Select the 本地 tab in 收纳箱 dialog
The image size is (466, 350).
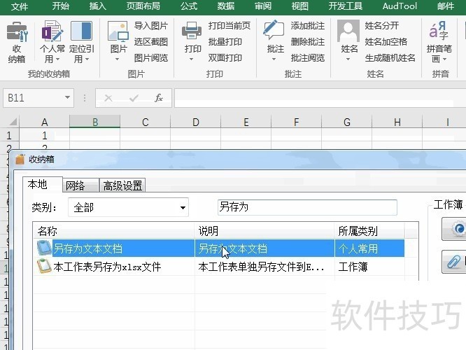[x=43, y=185]
